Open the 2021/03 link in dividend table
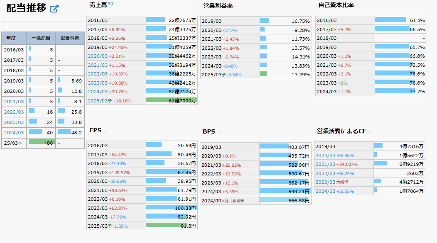This screenshot has width=437, height=243. [14, 102]
